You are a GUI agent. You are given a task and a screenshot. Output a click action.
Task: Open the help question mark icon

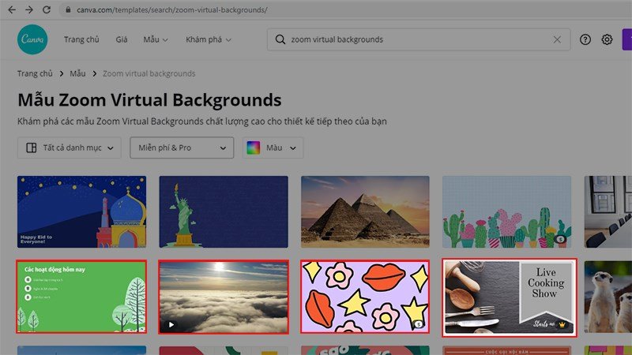(585, 39)
